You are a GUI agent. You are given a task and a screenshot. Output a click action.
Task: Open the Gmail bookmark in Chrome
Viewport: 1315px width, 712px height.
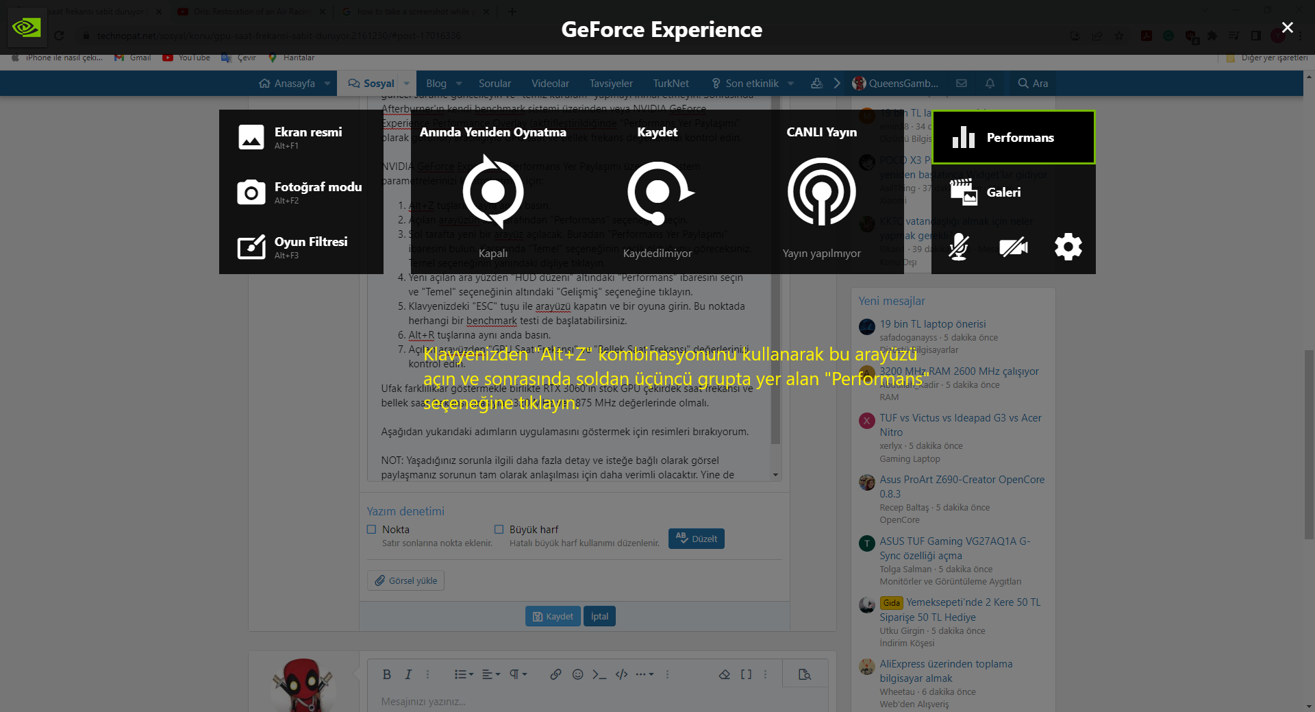pos(133,58)
